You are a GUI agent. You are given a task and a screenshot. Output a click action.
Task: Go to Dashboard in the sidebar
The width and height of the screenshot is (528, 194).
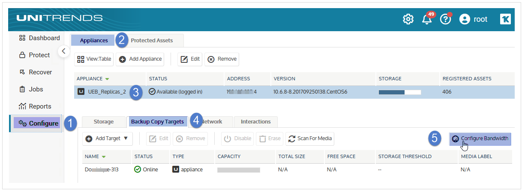[x=39, y=38]
